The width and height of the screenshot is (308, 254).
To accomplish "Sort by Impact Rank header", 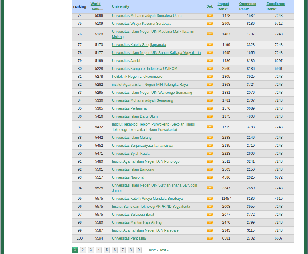I will 223,6.
